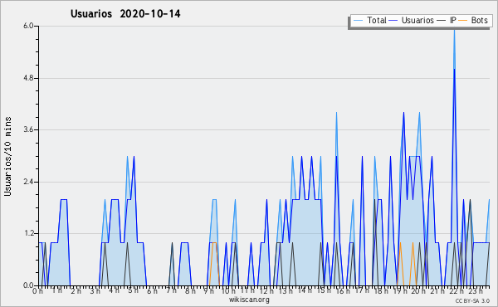Image resolution: width=498 pixels, height=307 pixels.
Task: Select the 'IP' legend entry
Action: pos(447,20)
